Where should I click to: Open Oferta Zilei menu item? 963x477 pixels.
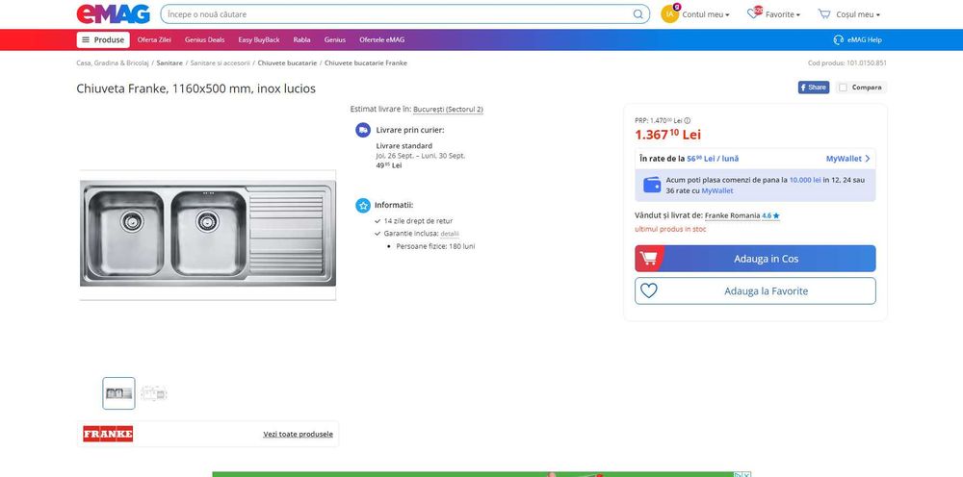[x=154, y=39]
